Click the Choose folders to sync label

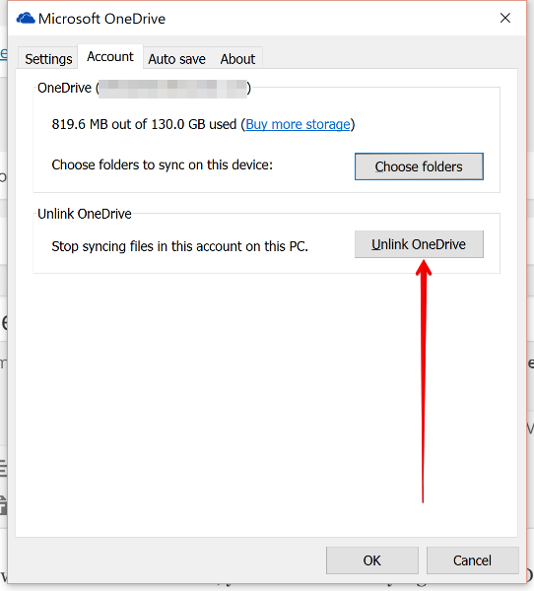tap(163, 165)
